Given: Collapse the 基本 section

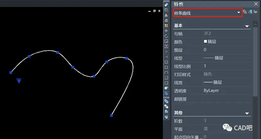Looking at the screenshot, I should [x=247, y=26].
